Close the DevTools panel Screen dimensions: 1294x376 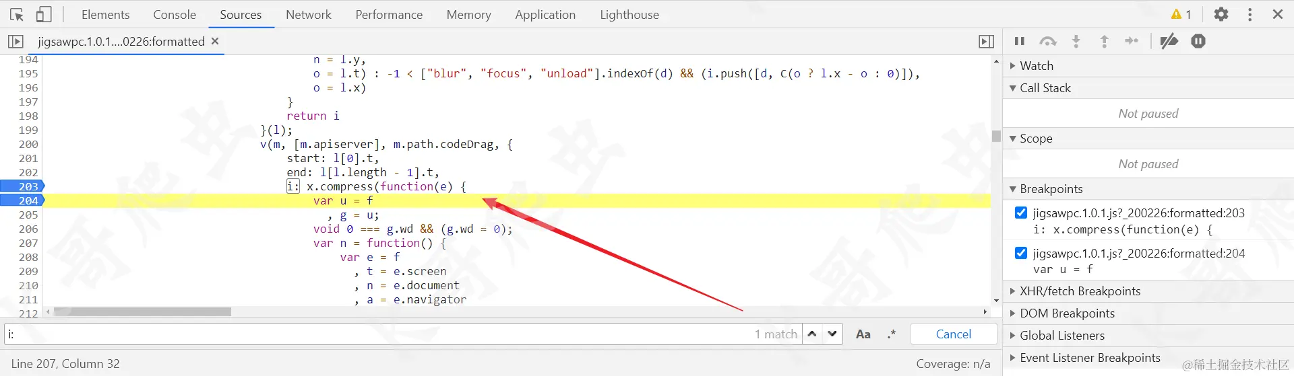(1278, 14)
